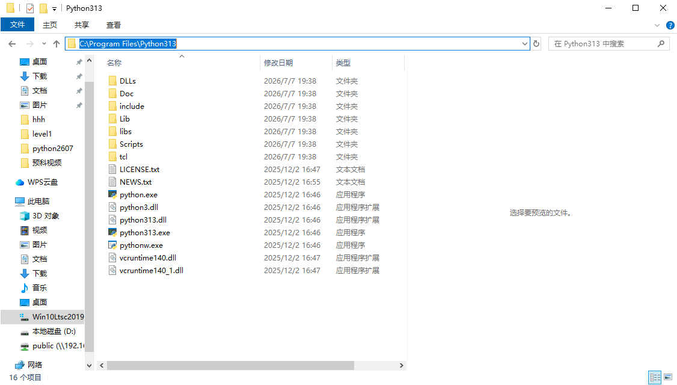Screen dimensions: 677x385
Task: Click the vcruntime140.dll file icon
Action: (112, 258)
